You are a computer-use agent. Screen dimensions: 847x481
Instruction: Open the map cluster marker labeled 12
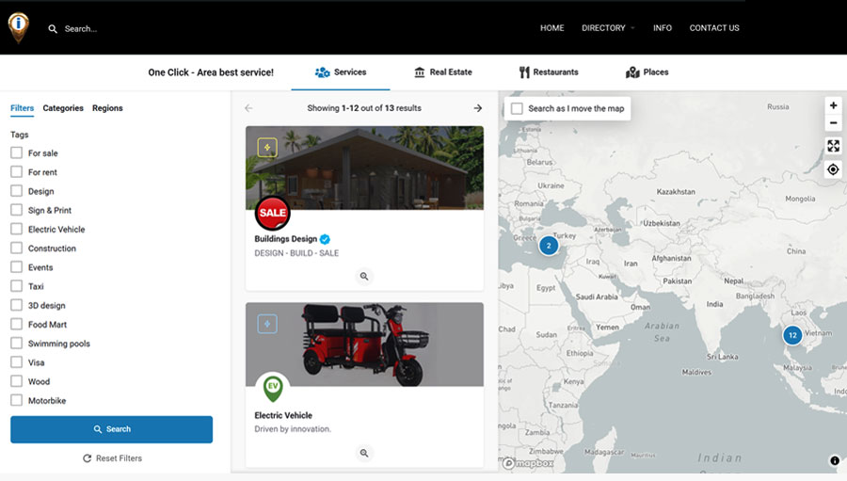coord(792,335)
